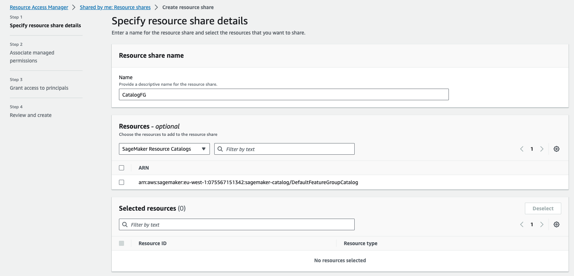This screenshot has width=574, height=276.
Task: Focus the Selected resources filter text field
Action: [x=240, y=225]
